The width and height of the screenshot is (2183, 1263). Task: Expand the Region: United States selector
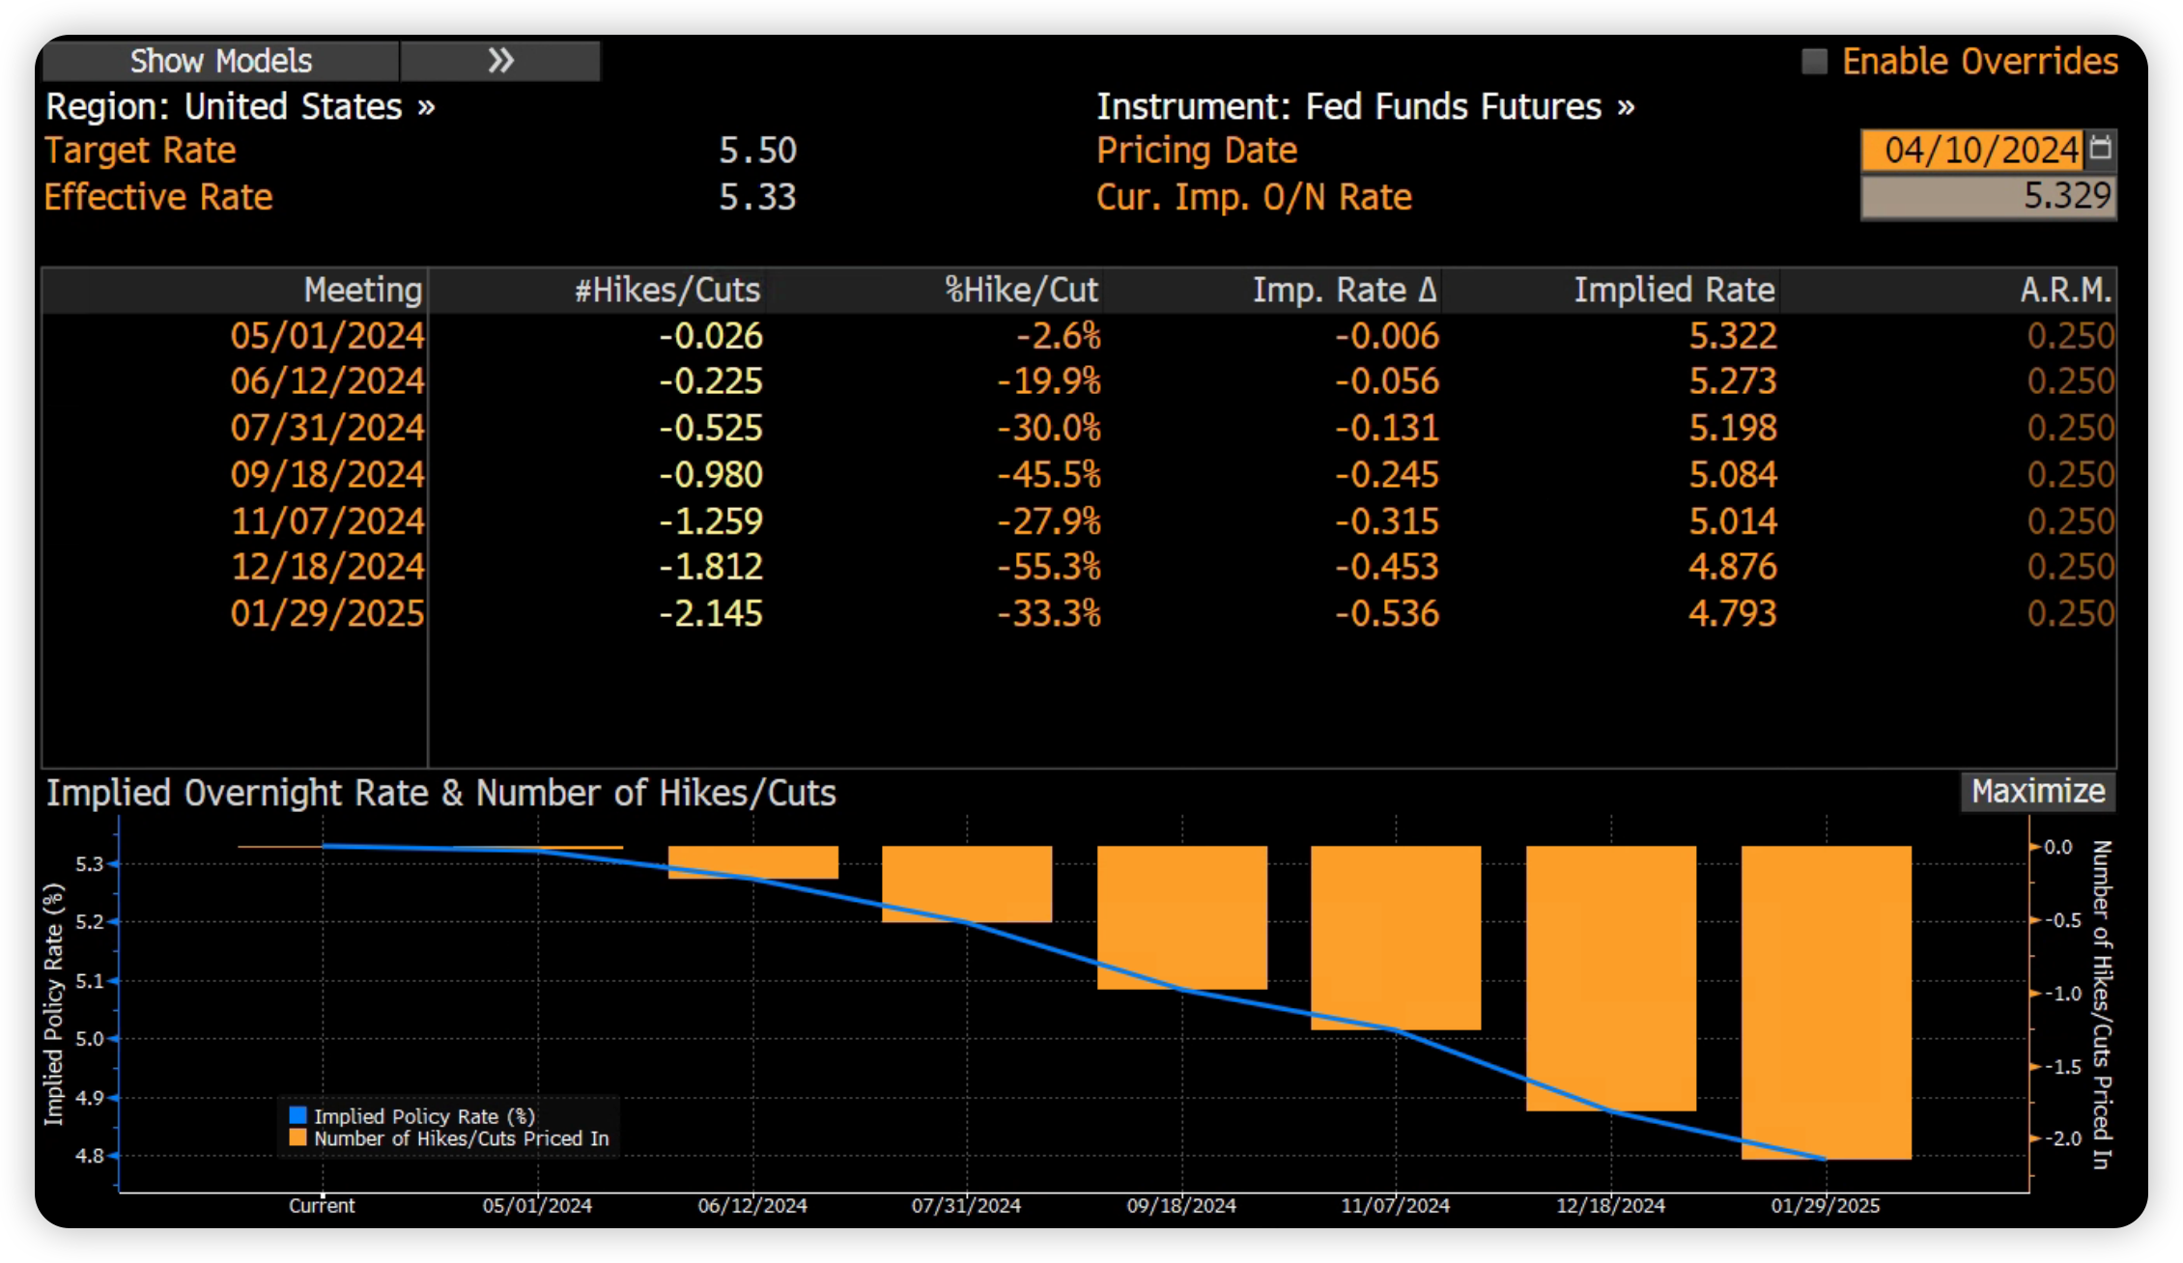[x=241, y=106]
